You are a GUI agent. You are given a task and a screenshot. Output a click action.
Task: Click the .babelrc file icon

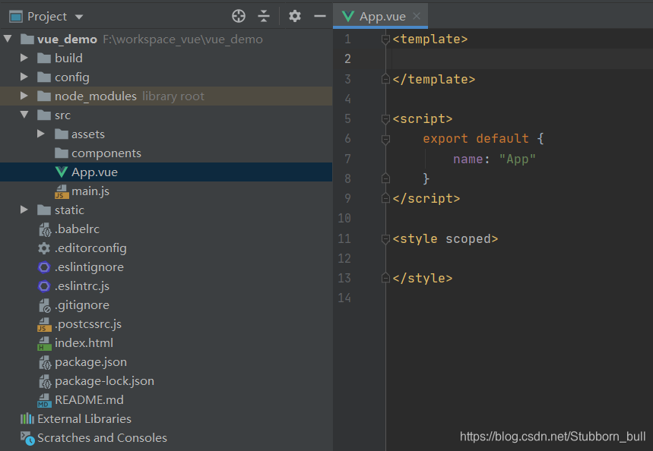(44, 229)
